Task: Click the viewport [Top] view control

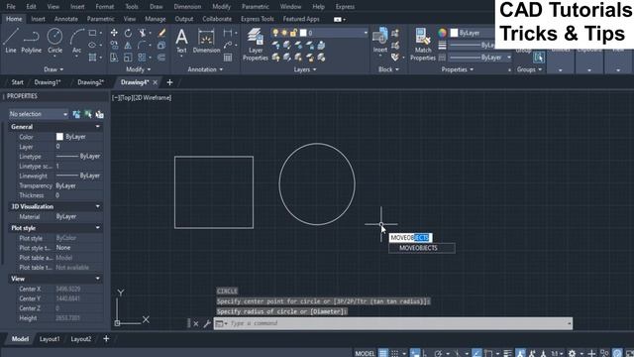Action: coord(126,98)
